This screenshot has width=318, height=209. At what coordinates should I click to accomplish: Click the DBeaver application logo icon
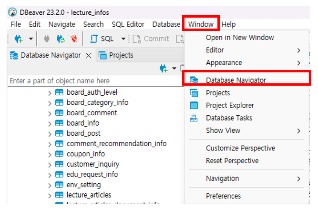12,12
